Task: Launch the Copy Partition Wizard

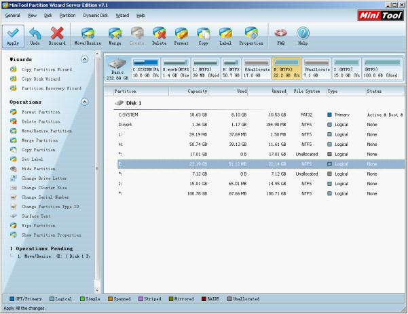Action: 41,69
